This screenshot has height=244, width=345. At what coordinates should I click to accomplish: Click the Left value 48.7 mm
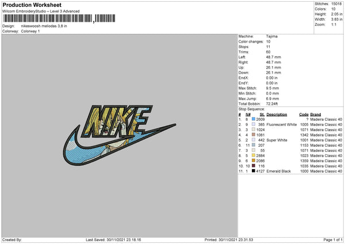tap(274, 57)
